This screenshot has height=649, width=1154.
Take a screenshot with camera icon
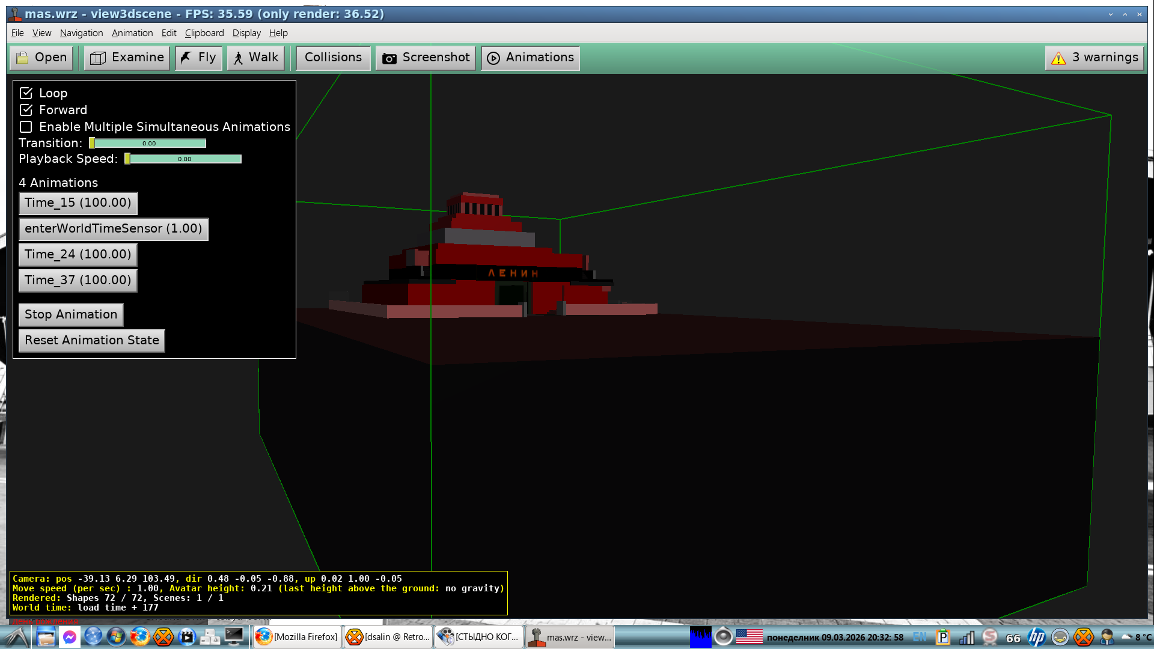click(389, 58)
